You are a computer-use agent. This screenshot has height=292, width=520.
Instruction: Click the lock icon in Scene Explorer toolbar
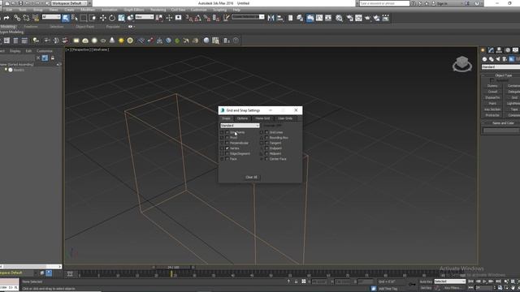click(x=52, y=58)
